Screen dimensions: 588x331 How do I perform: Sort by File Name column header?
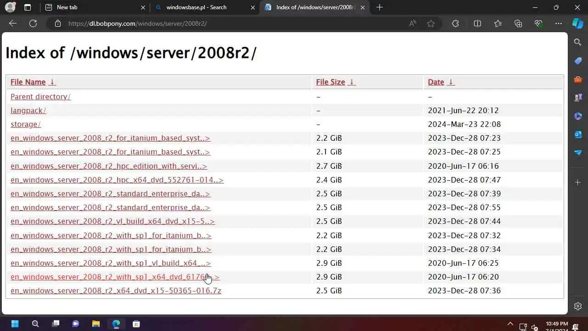coord(28,82)
